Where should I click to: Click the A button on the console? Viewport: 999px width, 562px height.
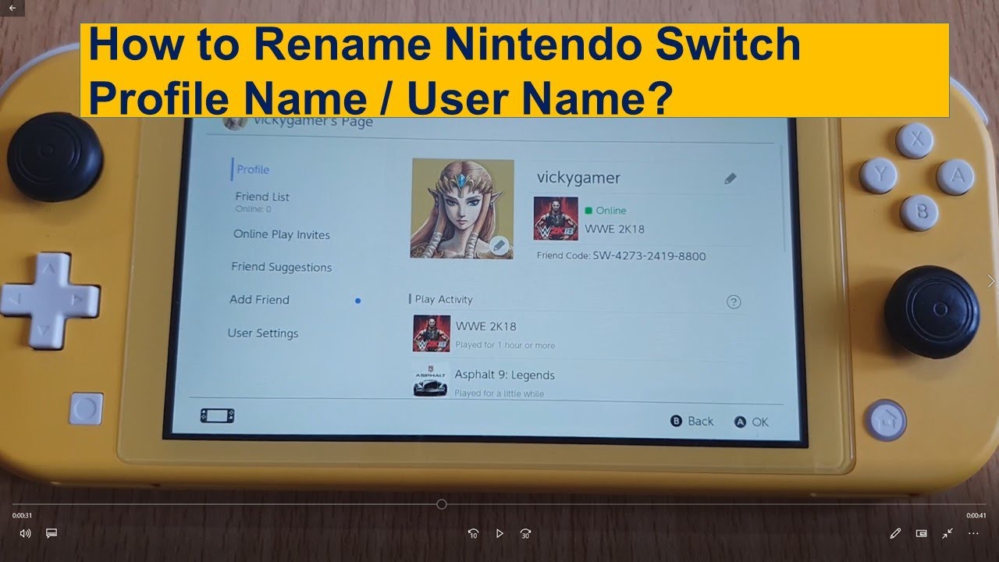pos(955,176)
